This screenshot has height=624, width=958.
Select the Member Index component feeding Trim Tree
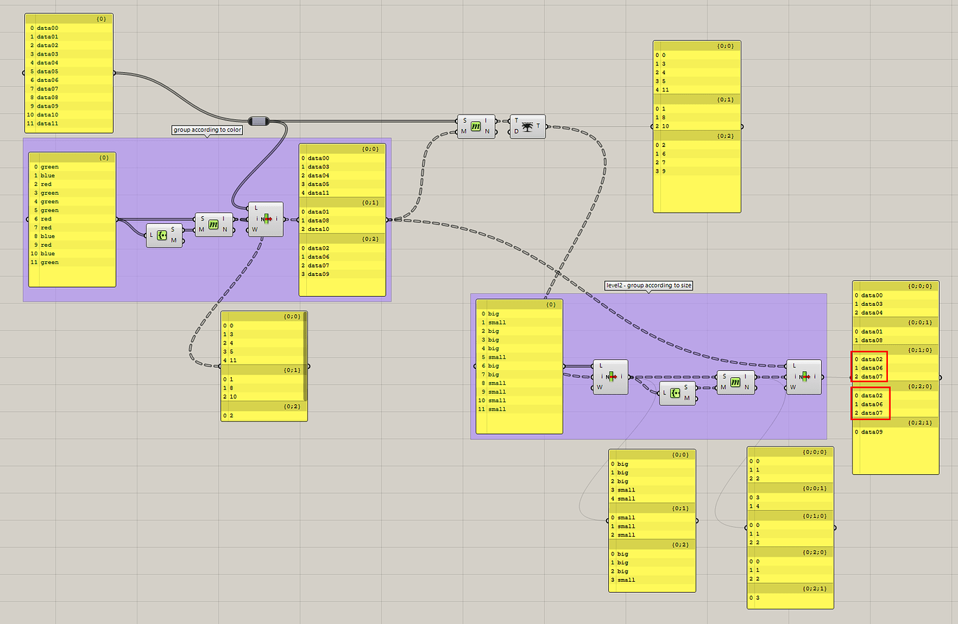click(x=476, y=126)
